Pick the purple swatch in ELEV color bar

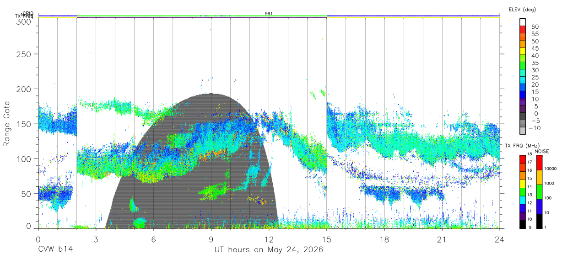coord(523,102)
